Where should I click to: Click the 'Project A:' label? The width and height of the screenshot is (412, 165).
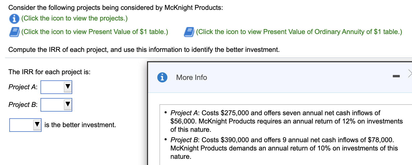coord(23,87)
